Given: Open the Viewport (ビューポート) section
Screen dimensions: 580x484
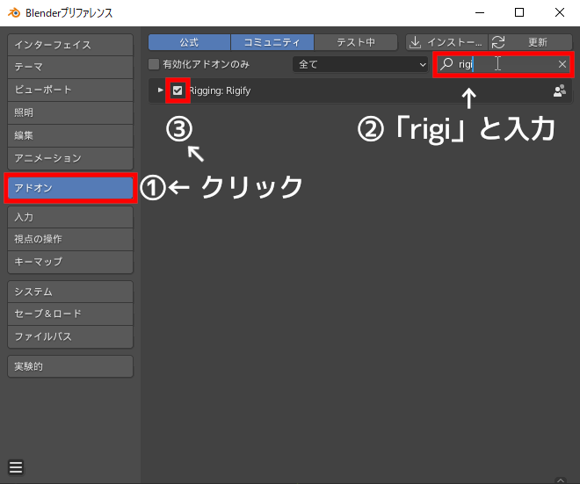Looking at the screenshot, I should click(70, 90).
